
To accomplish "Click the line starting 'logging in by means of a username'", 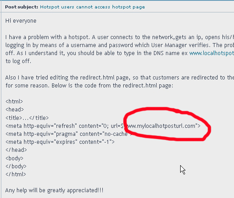I will point(120,45).
